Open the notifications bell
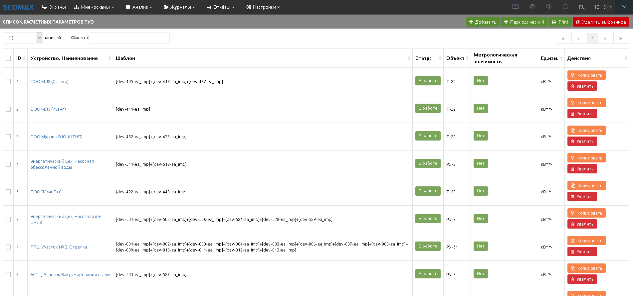 click(565, 7)
